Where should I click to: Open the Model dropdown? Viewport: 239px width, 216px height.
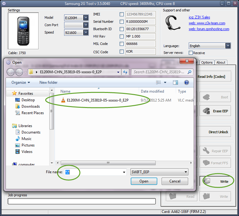(x=86, y=18)
